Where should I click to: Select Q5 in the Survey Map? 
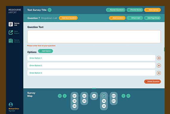(84, 101)
